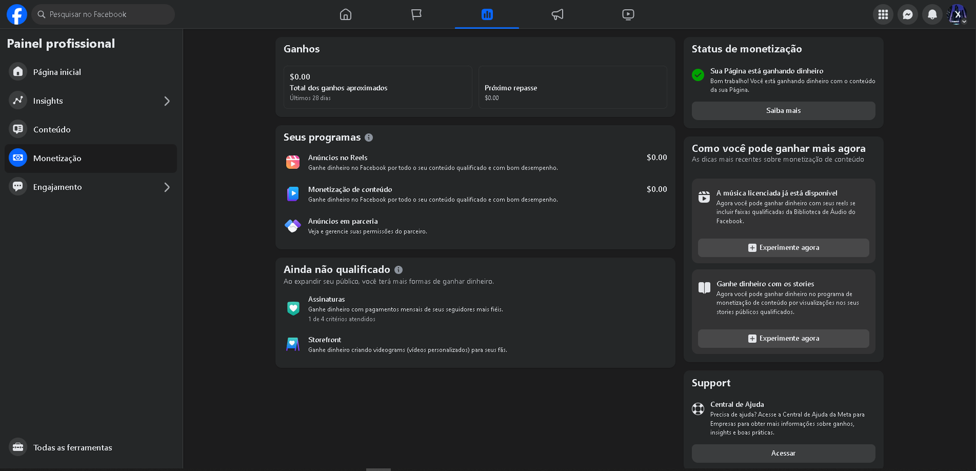Open Conteúdo in the sidebar
The image size is (976, 471).
pos(91,129)
